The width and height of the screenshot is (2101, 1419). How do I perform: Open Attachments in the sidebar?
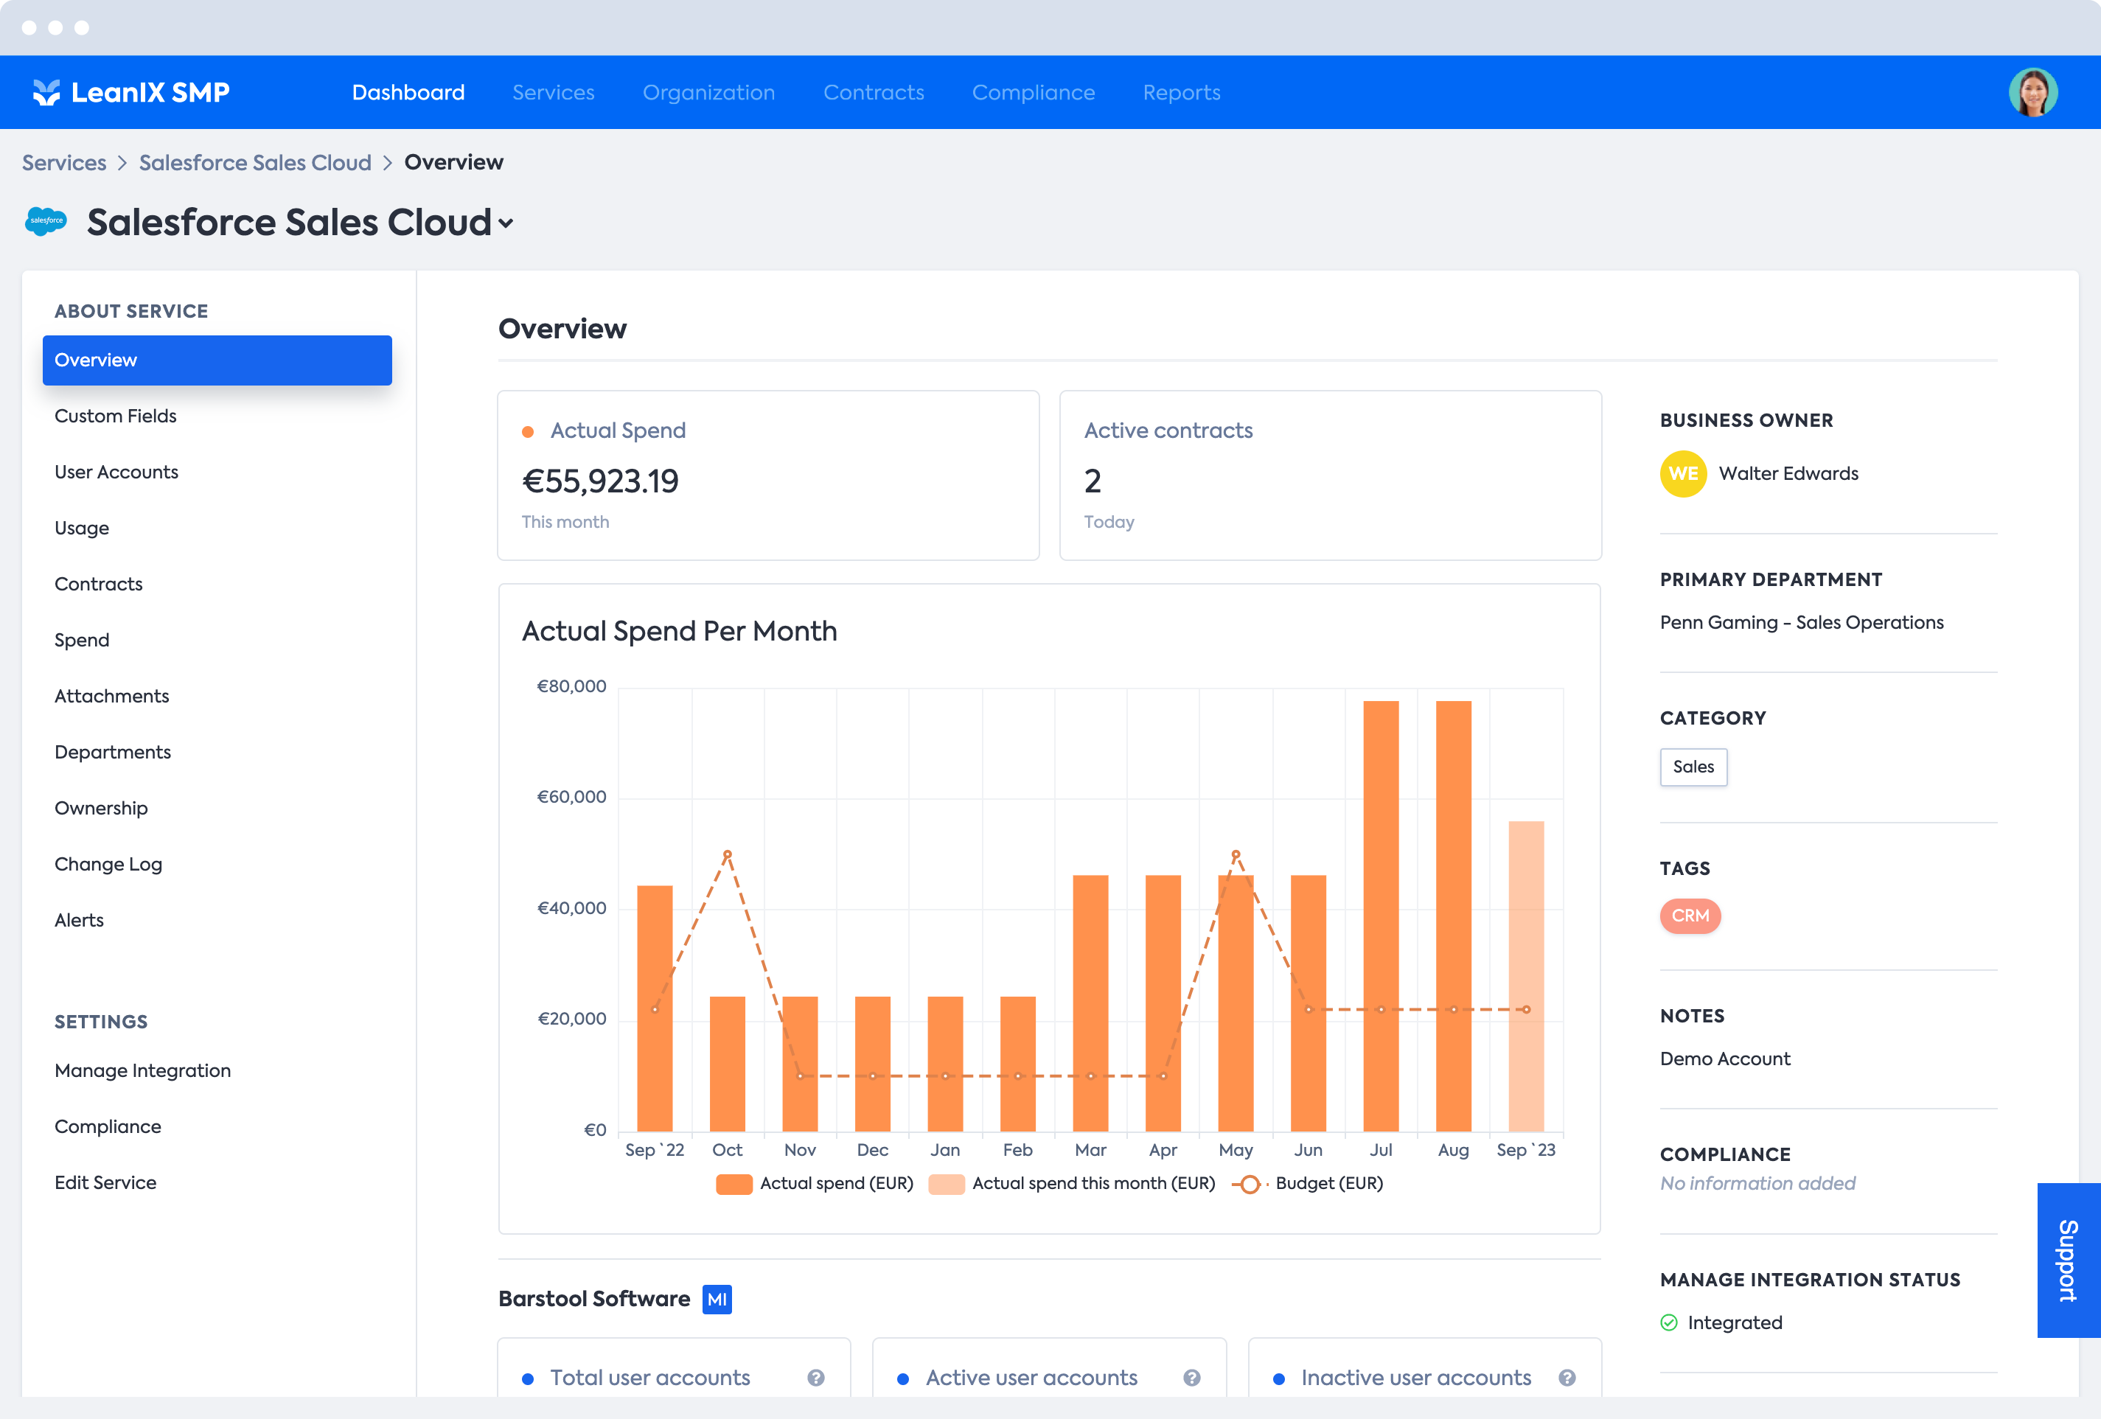pos(112,696)
